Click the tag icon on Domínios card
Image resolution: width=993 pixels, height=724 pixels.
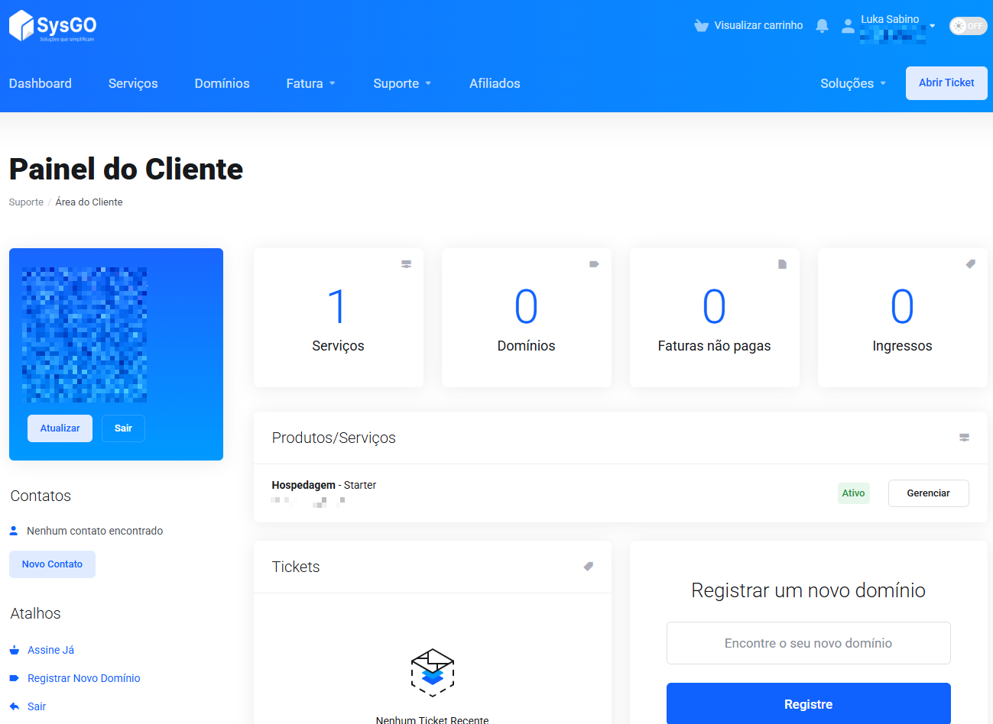[x=594, y=264]
